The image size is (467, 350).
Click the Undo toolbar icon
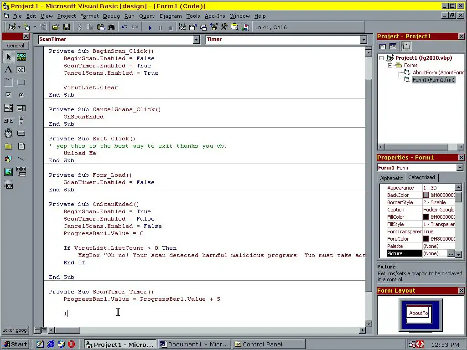point(125,27)
